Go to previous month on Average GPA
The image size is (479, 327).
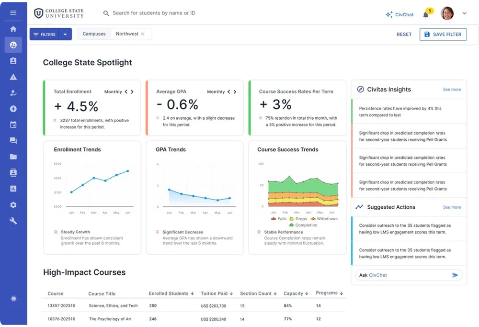228,91
